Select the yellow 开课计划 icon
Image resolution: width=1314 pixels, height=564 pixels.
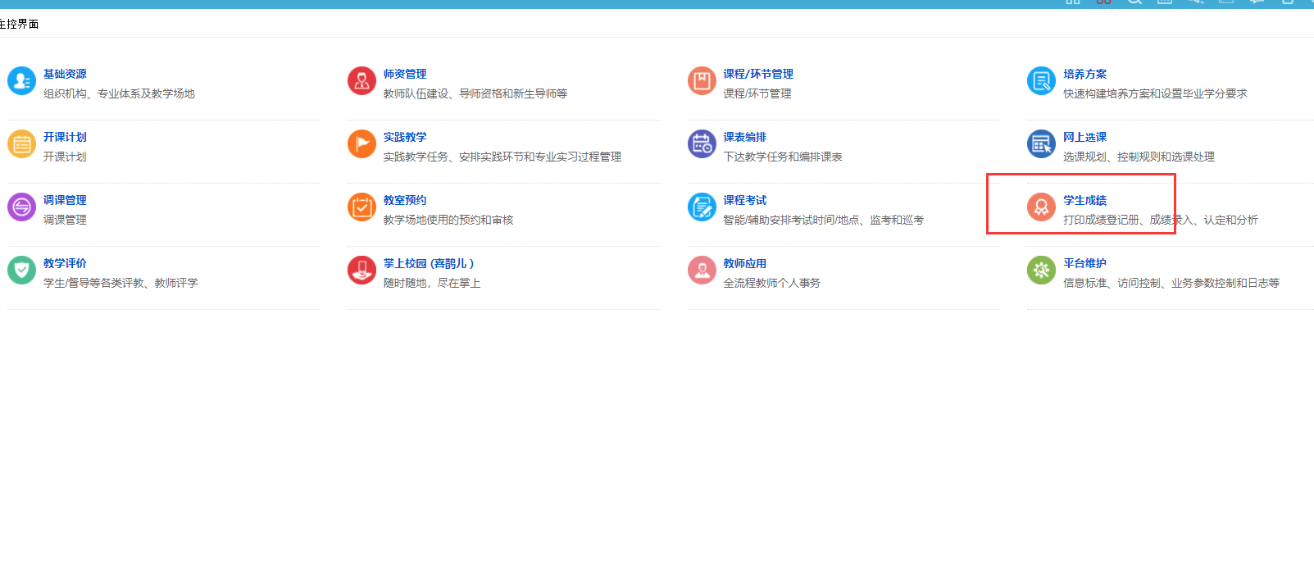point(21,144)
